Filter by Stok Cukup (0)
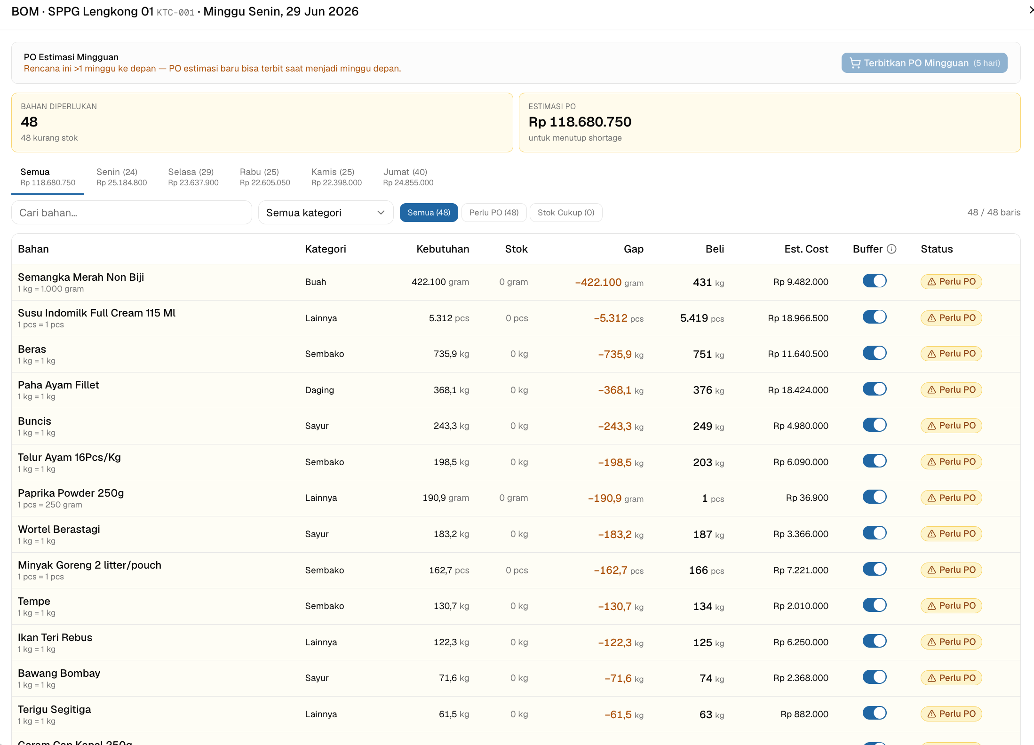 (566, 213)
